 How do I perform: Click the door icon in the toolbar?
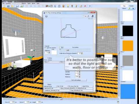(x=63, y=6)
